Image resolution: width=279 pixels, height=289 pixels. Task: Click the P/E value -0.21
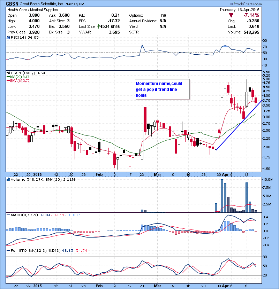point(115,15)
